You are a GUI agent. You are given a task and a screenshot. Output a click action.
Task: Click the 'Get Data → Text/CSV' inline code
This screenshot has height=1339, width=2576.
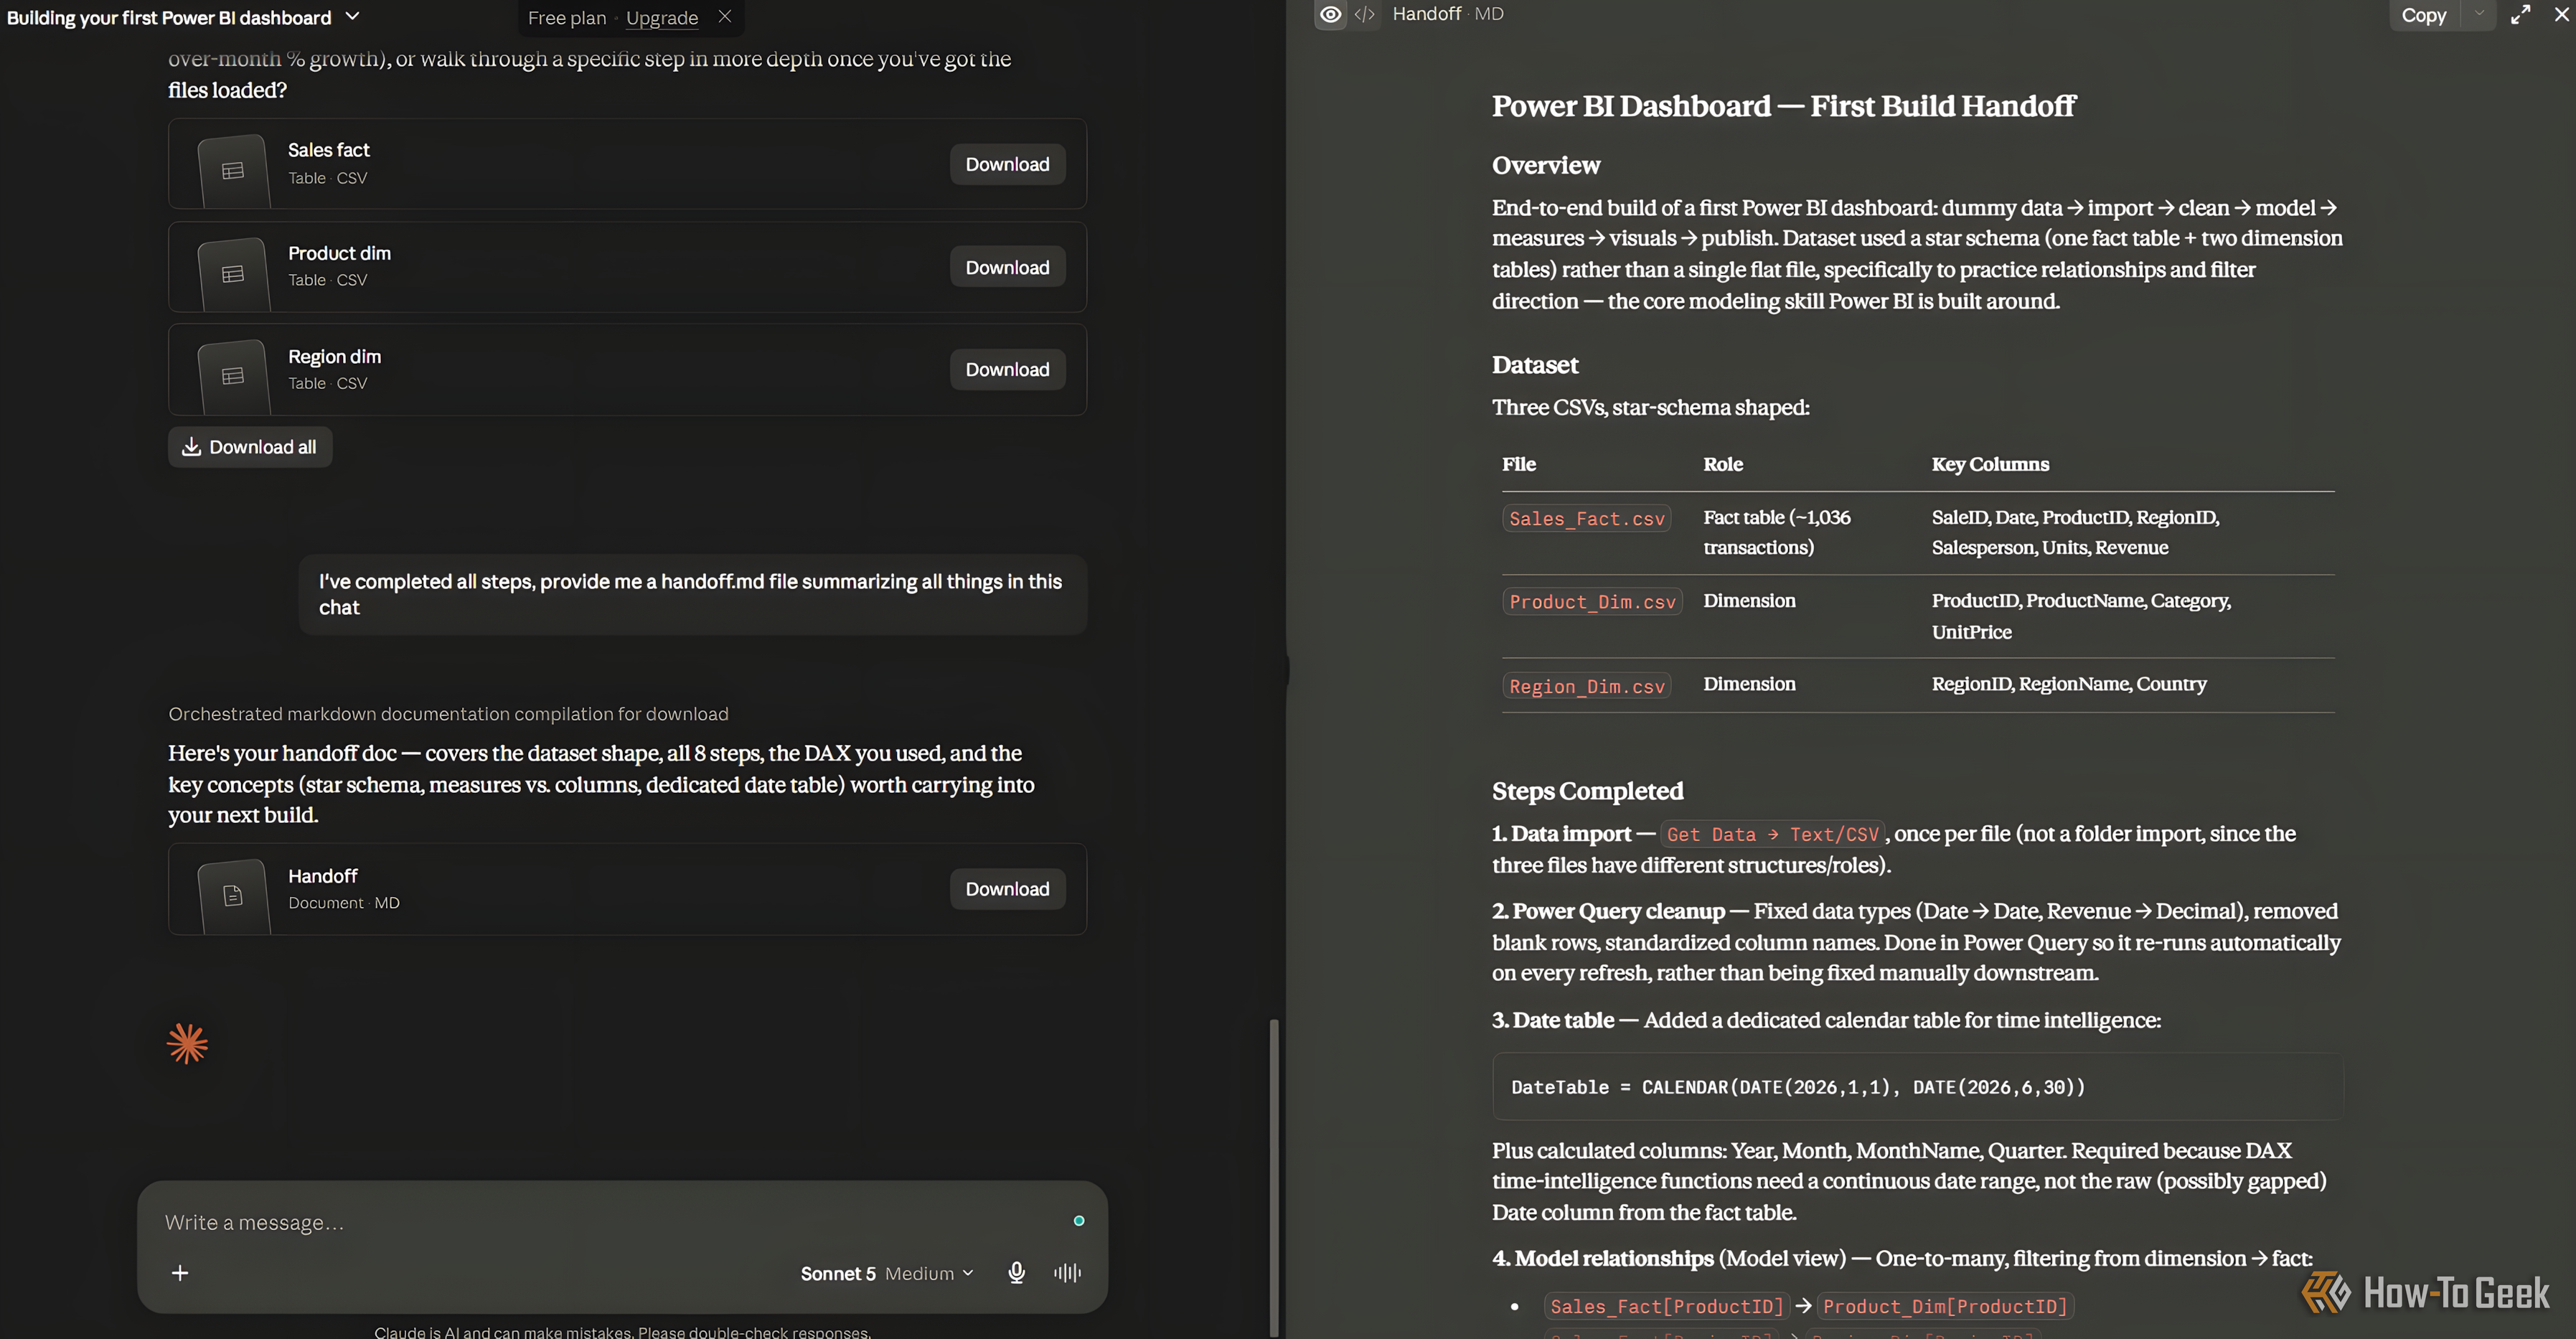coord(1773,834)
